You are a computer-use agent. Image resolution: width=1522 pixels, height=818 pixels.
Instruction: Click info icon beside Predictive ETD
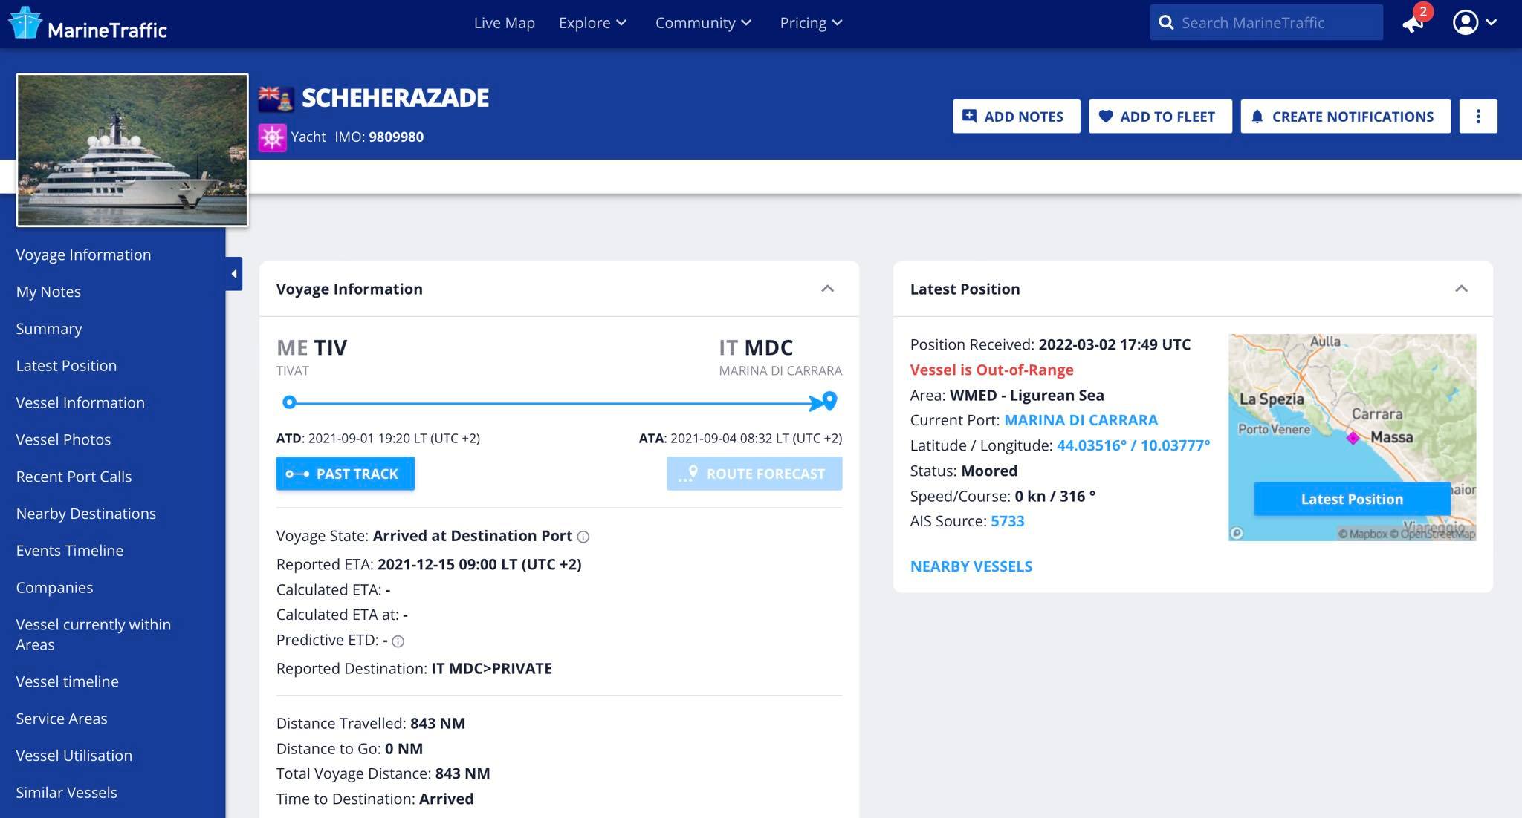398,641
